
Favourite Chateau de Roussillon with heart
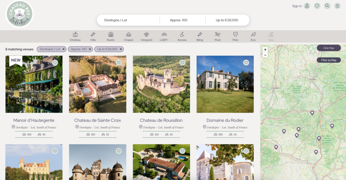[182, 63]
